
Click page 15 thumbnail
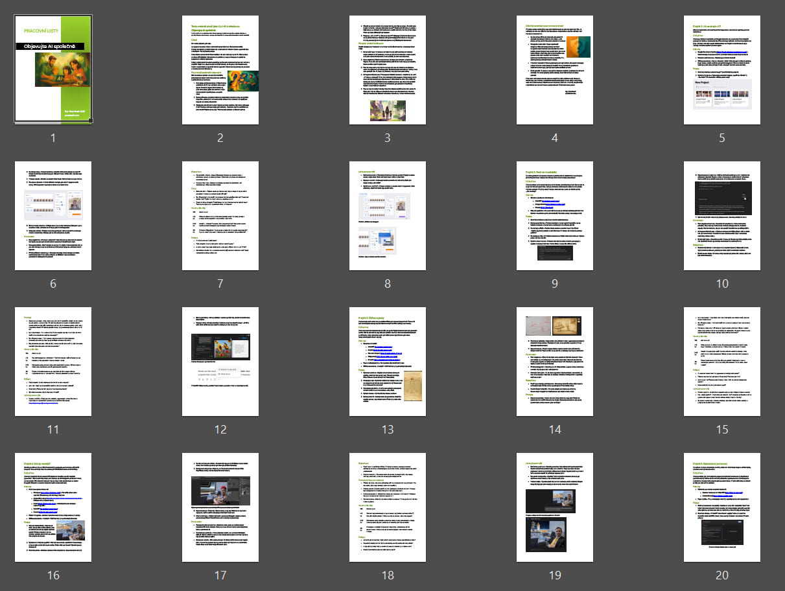pos(722,361)
